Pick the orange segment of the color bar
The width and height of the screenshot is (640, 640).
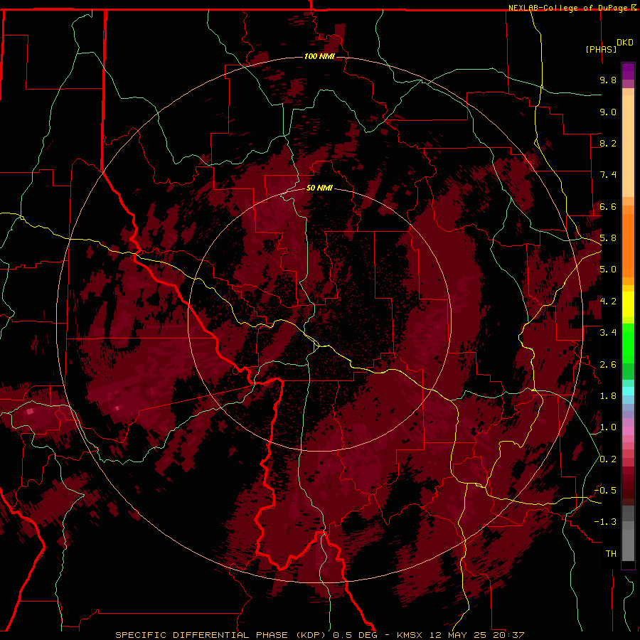click(x=628, y=245)
